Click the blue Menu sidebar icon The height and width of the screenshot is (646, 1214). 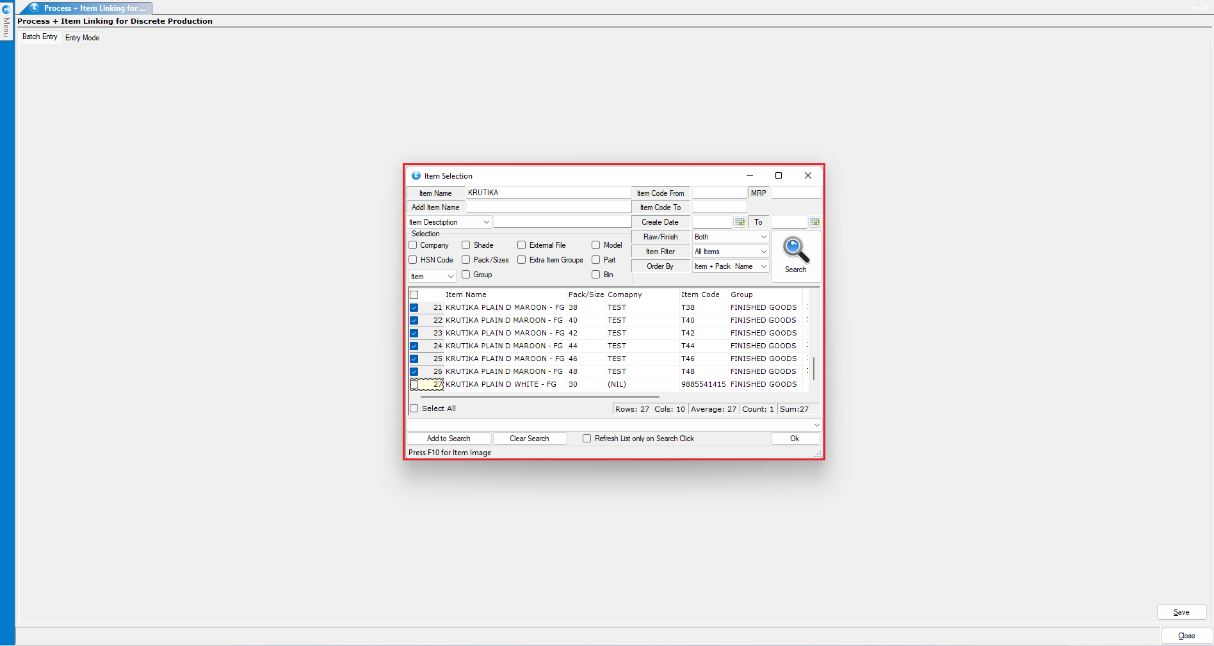pyautogui.click(x=6, y=10)
